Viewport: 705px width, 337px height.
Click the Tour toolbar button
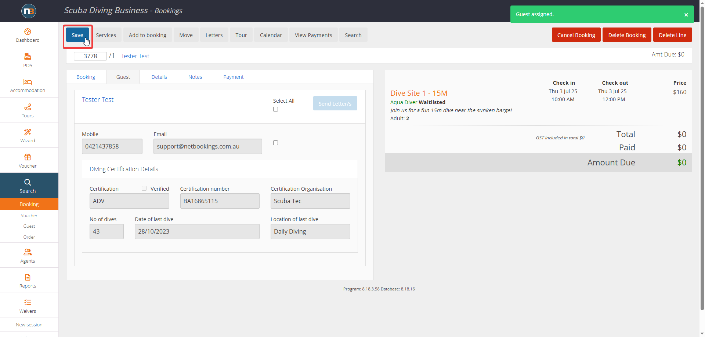pos(241,35)
